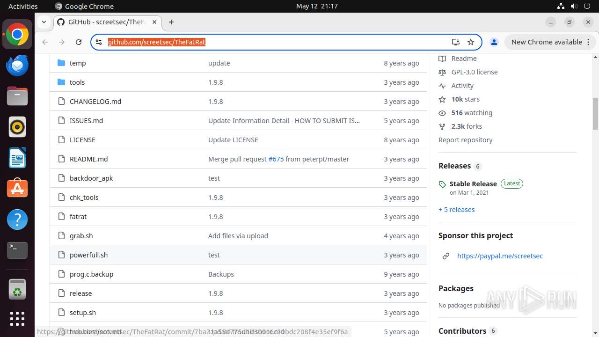Bookmark this page with star
599x337 pixels.
[471, 42]
